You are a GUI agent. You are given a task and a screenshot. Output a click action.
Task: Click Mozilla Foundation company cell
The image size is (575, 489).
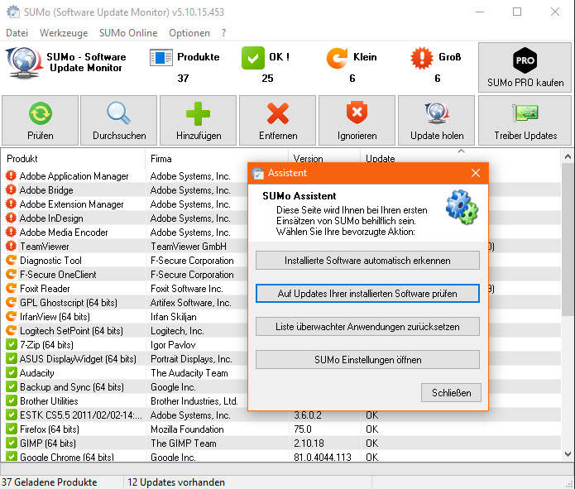(x=187, y=429)
